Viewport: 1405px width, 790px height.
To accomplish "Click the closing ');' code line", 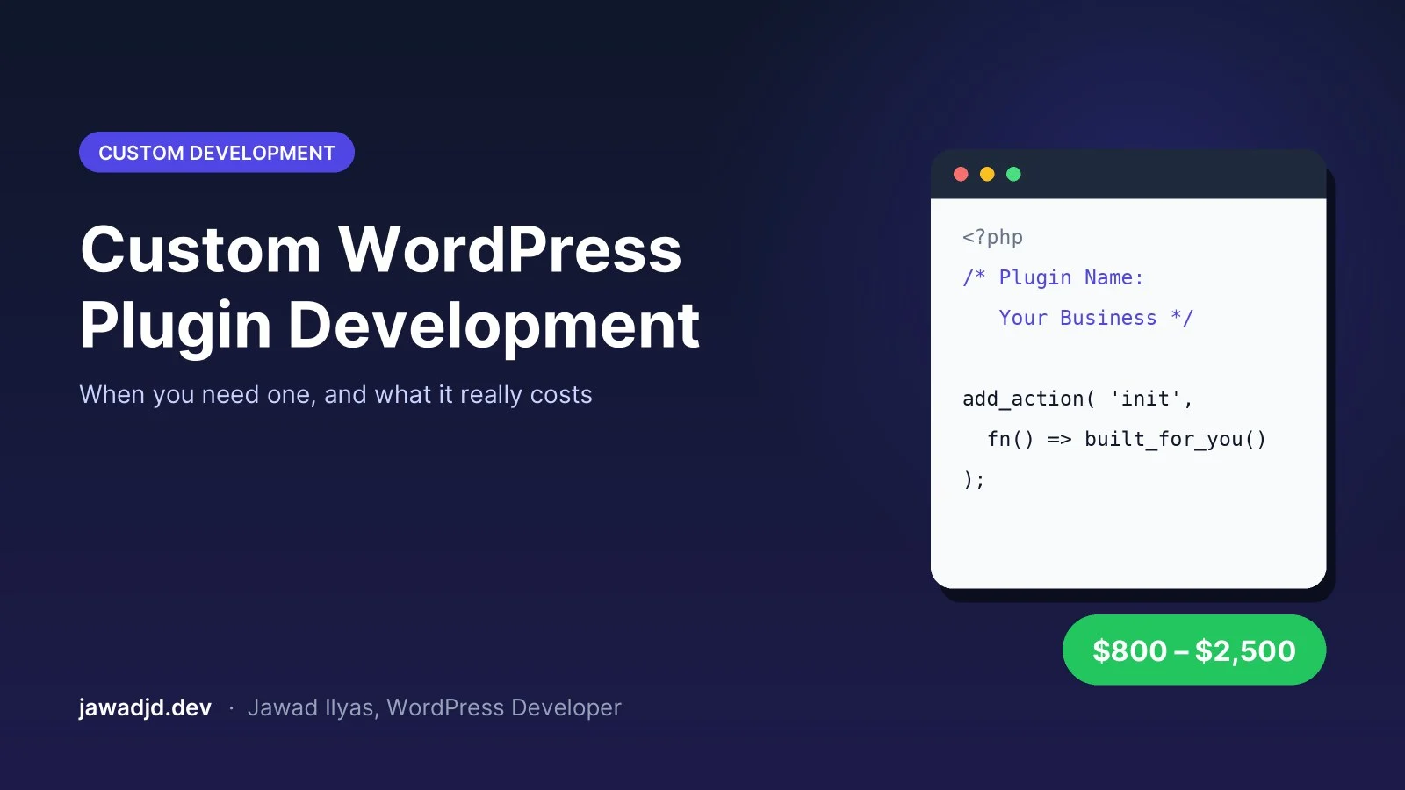I will [x=974, y=479].
